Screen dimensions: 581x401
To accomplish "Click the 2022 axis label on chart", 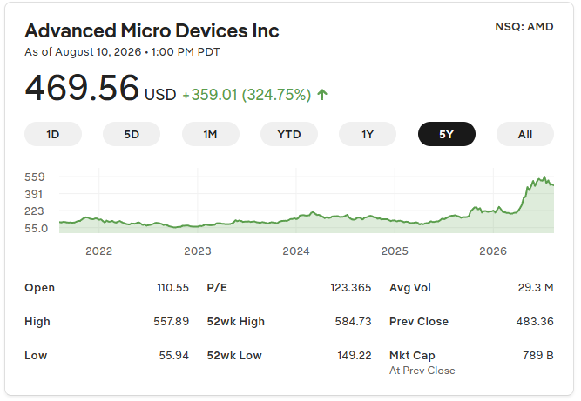I will click(x=99, y=251).
